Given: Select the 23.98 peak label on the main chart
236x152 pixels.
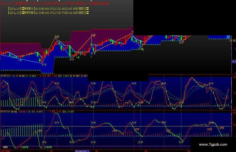Looking at the screenshot, I should pos(93,35).
